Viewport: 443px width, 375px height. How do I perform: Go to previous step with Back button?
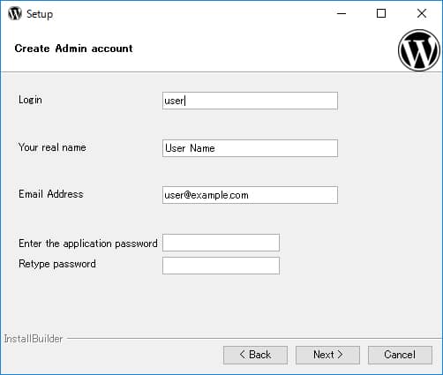[x=255, y=355]
